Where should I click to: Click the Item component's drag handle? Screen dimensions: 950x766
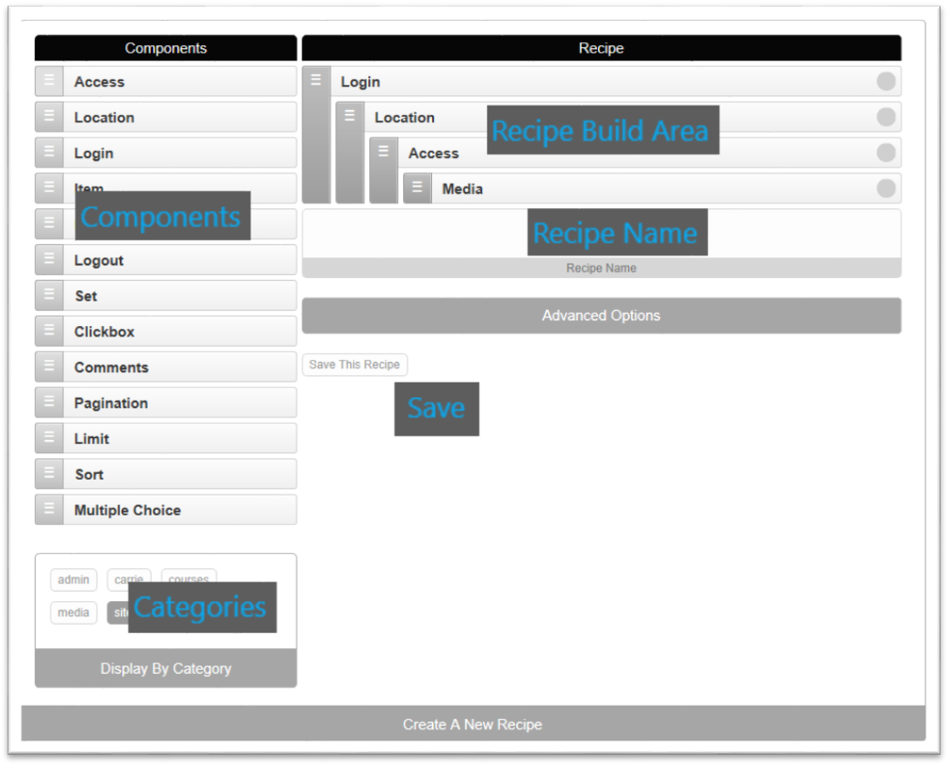(49, 188)
